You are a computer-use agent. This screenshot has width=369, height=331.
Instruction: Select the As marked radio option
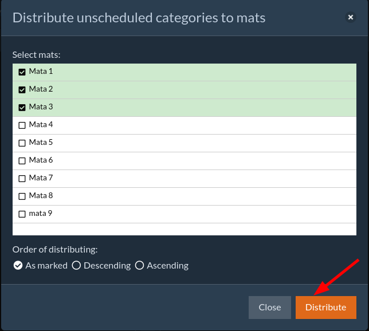[x=18, y=266]
